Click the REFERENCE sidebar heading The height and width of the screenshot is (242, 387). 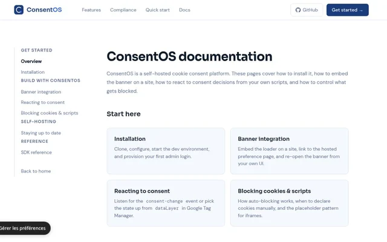tap(34, 141)
